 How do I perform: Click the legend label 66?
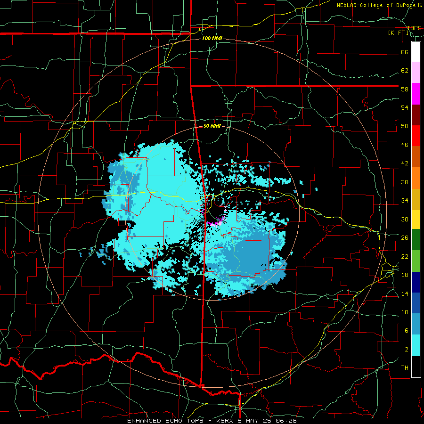pyautogui.click(x=405, y=52)
